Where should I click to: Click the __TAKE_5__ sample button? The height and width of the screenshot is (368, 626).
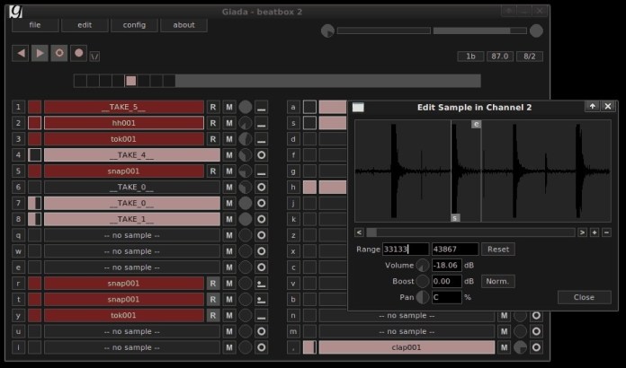click(124, 107)
